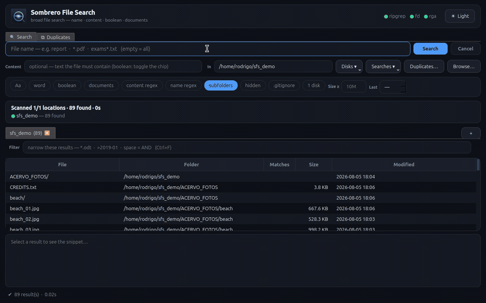The height and width of the screenshot is (303, 486).
Task: Add a new results tab with plus
Action: click(471, 133)
